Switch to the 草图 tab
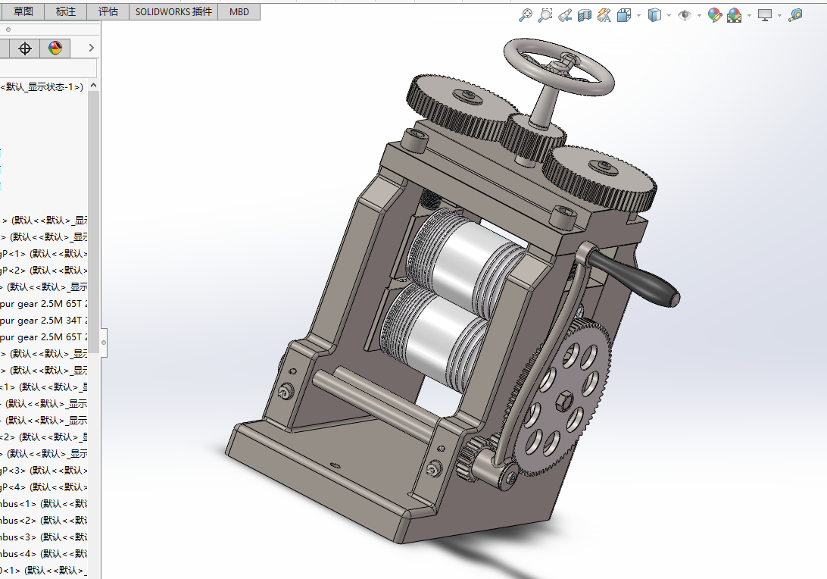 pos(23,11)
